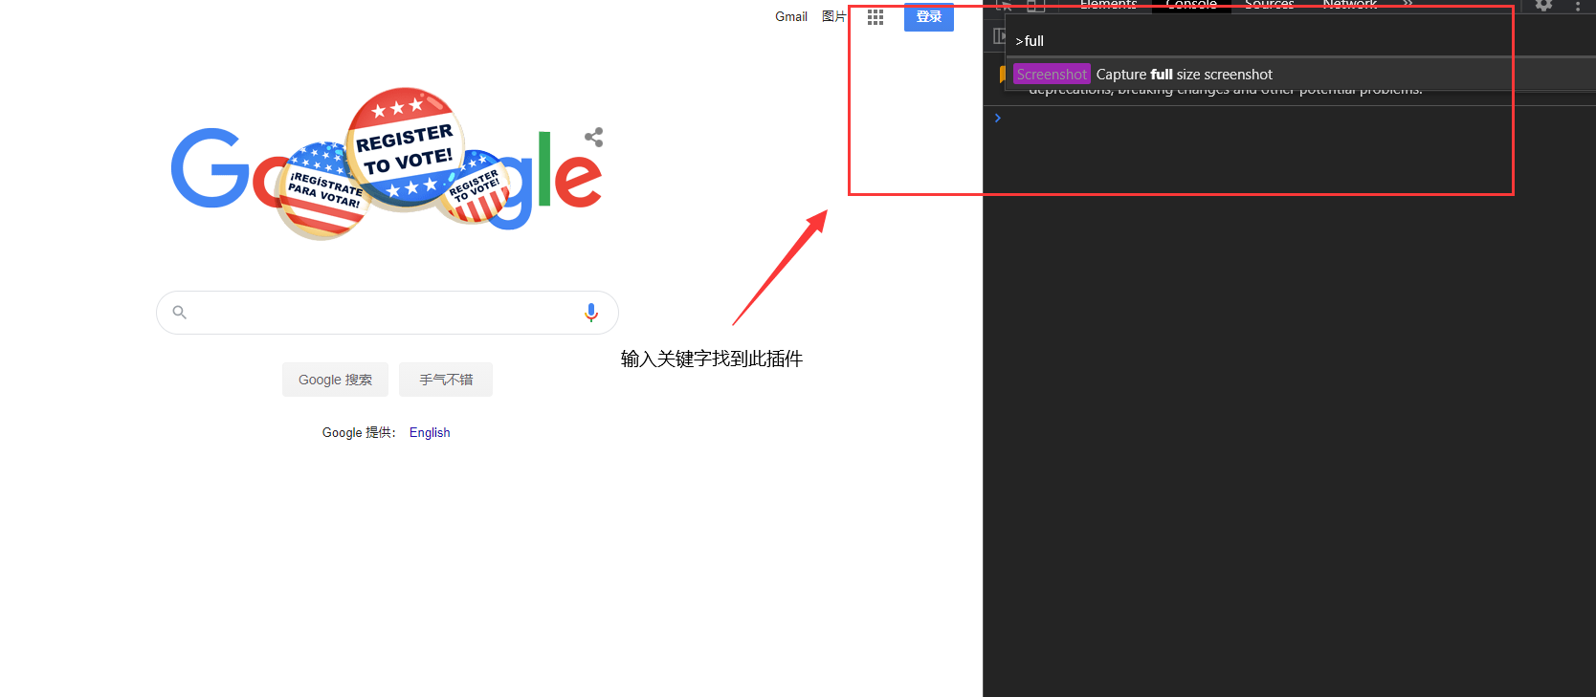Toggle the device toolbar icon in DevTools
This screenshot has height=697, width=1596.
[1035, 6]
